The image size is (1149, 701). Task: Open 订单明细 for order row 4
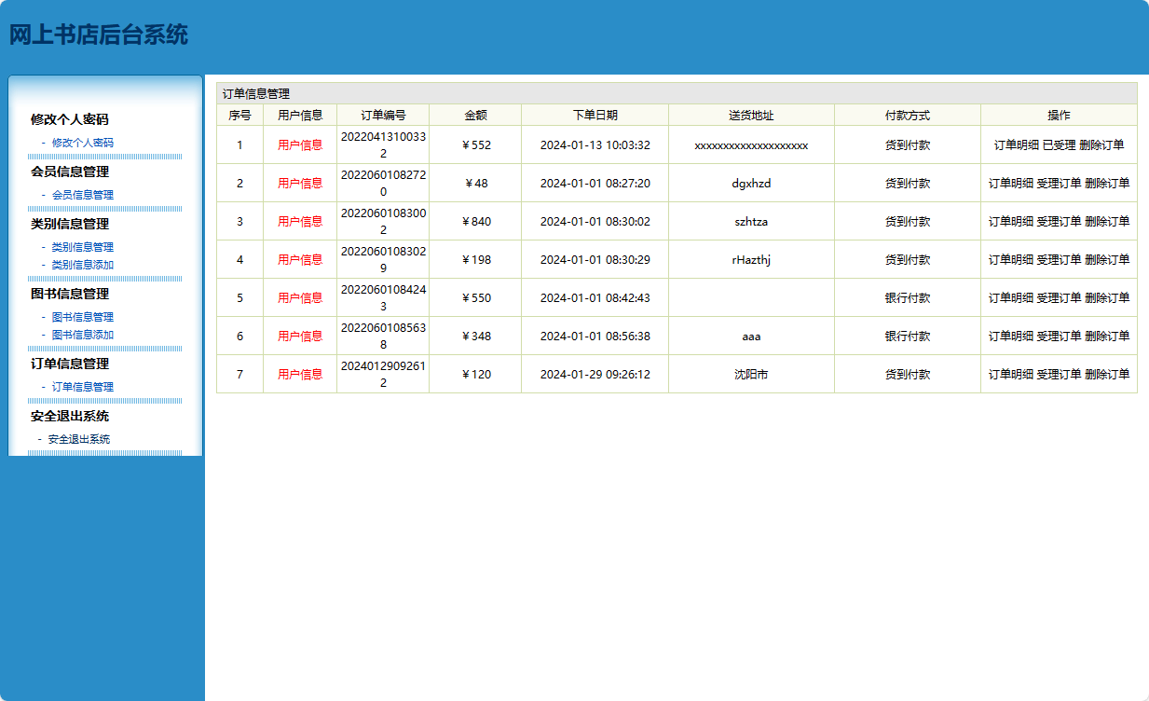[x=1010, y=260]
